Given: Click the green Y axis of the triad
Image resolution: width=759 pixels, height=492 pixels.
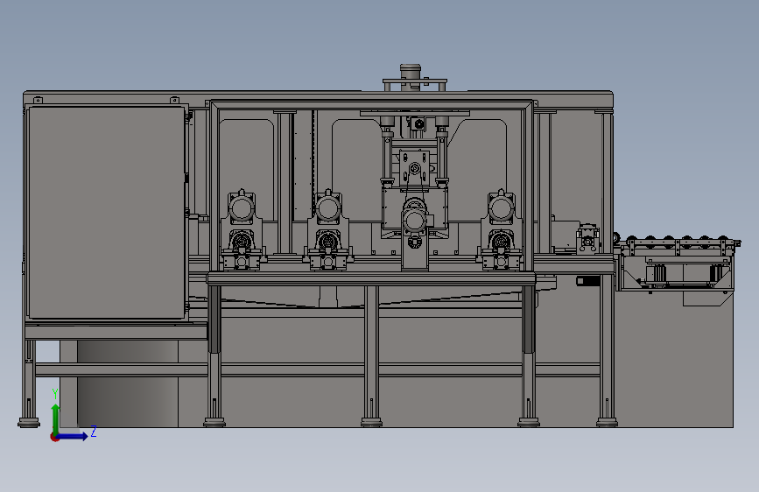Looking at the screenshot, I should coord(56,418).
